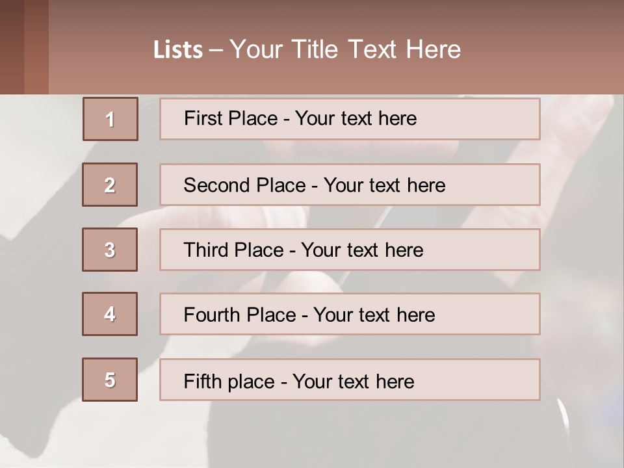Select the number 2 box
The height and width of the screenshot is (468, 624).
click(110, 185)
